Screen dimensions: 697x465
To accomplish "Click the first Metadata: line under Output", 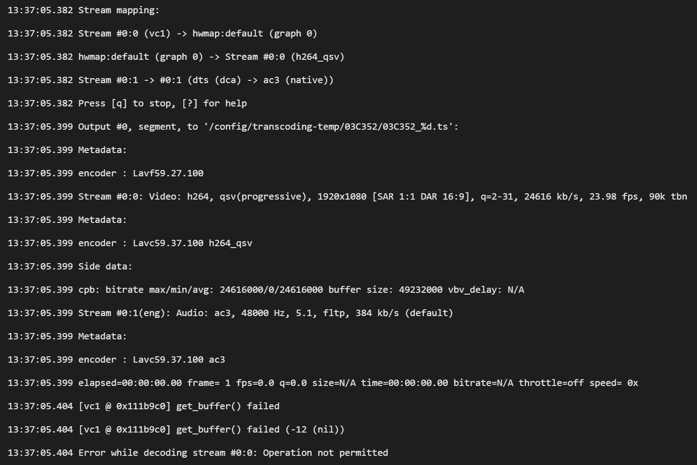I will [67, 150].
